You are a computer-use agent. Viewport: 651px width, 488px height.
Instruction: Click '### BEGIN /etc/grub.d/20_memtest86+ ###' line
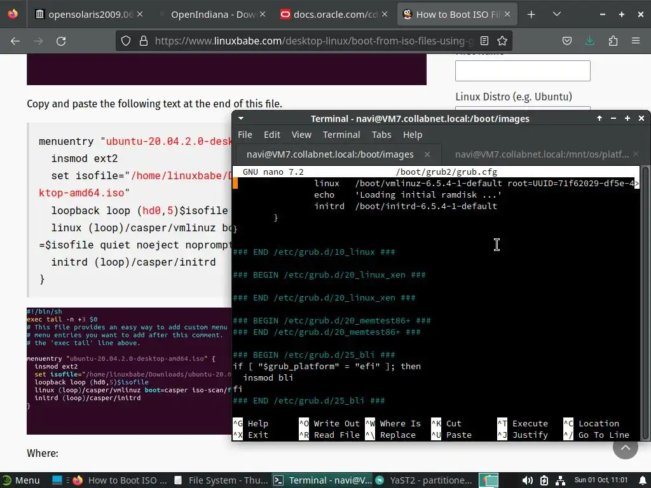pos(332,320)
